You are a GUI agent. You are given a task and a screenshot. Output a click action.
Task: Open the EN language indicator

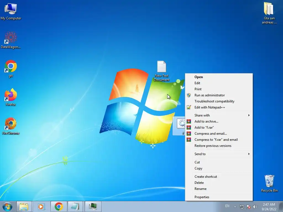point(227,206)
